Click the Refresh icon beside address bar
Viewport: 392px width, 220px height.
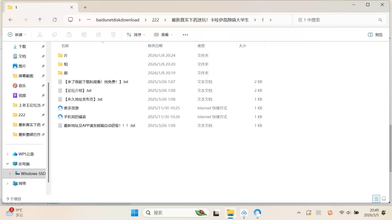pos(54,20)
